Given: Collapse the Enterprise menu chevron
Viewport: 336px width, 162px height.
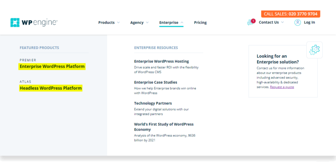Looking at the screenshot, I should (x=182, y=23).
